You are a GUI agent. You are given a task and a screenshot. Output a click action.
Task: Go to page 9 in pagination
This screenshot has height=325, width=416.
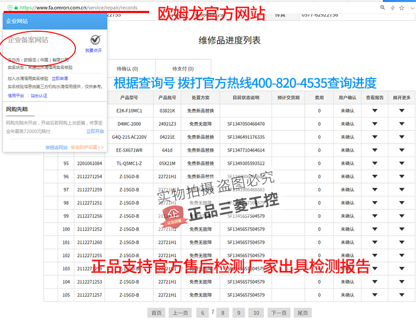pos(239,313)
